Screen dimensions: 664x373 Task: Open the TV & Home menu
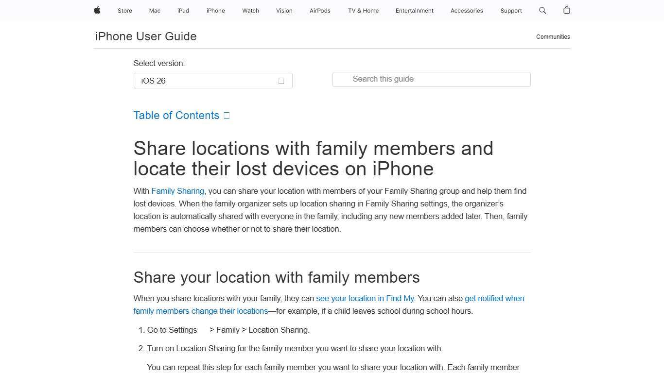pyautogui.click(x=363, y=10)
